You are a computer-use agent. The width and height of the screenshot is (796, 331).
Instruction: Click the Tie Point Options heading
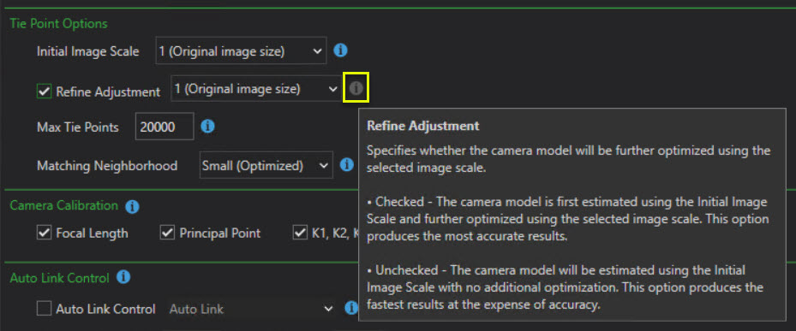coord(59,23)
